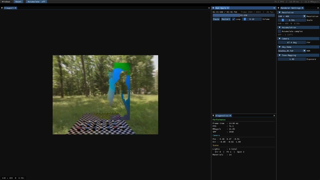Viewport: 320px width, 180px height.
Task: Toggle the Accumulate off button in top bar
Action: 36,2
